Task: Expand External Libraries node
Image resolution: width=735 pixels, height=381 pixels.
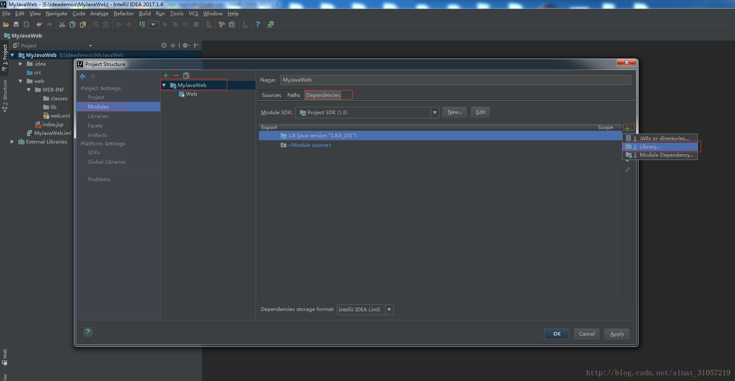Action: tap(12, 142)
